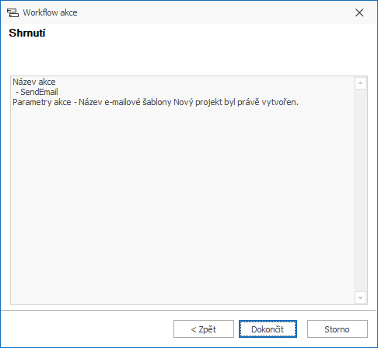Screen dimensions: 378x348
Task: Click the Workflow akce title bar icon
Action: pyautogui.click(x=12, y=12)
